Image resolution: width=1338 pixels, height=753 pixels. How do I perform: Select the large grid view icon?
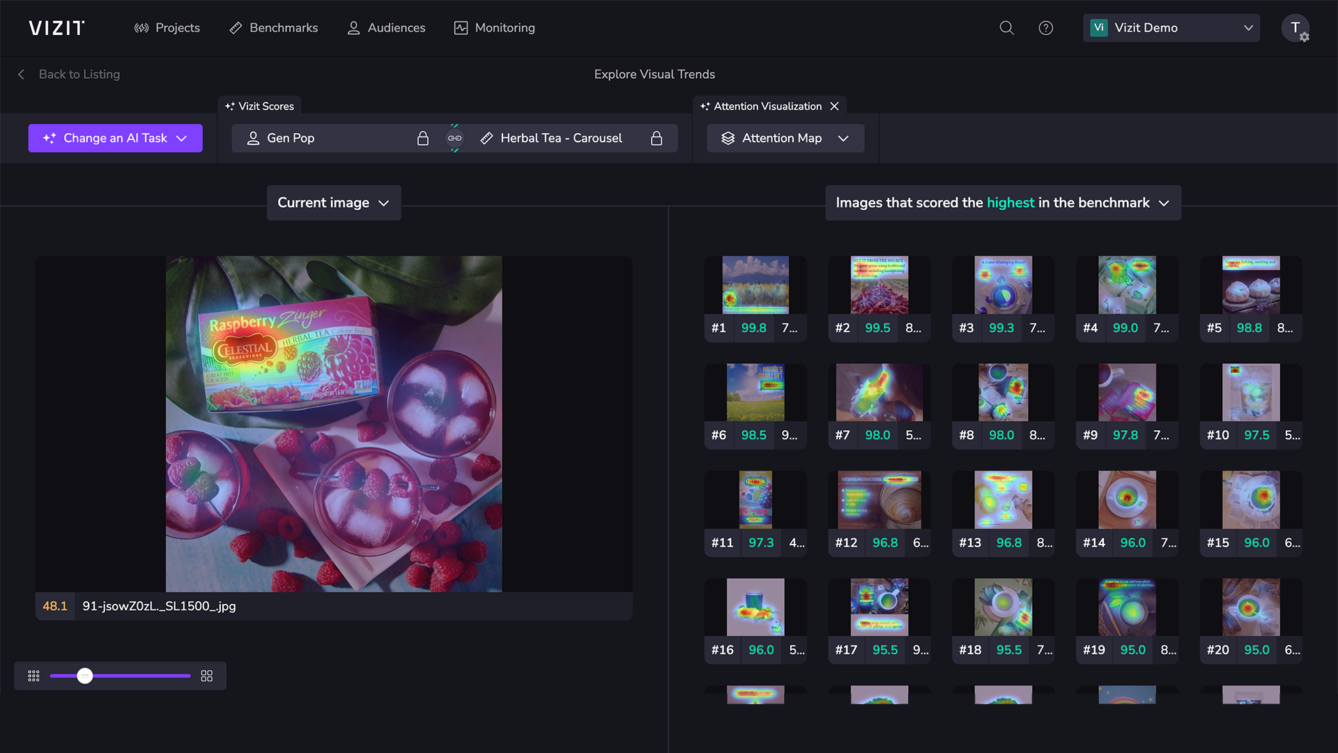[x=206, y=676]
